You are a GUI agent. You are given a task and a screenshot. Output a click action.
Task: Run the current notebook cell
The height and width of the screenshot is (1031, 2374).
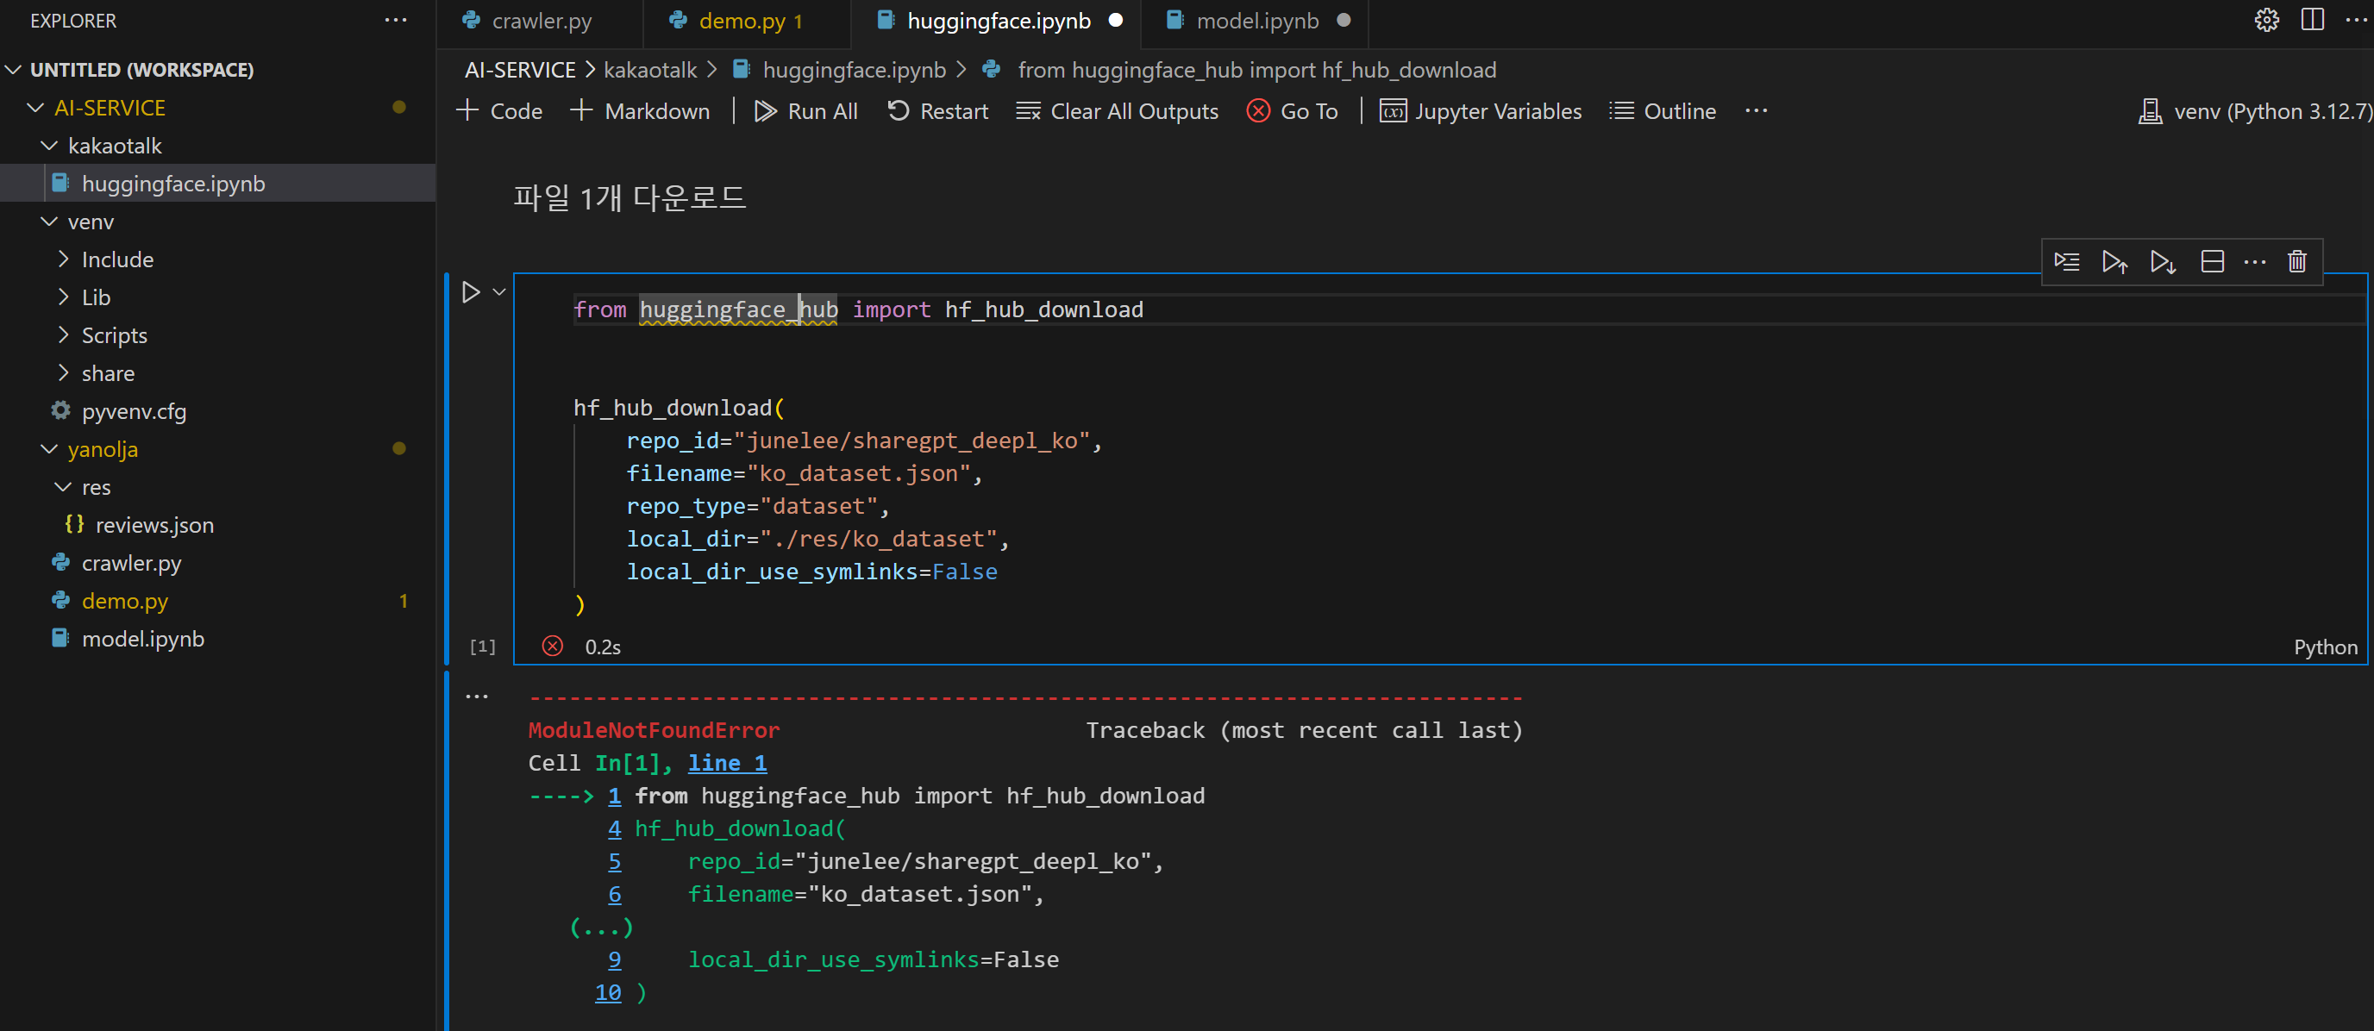point(471,292)
